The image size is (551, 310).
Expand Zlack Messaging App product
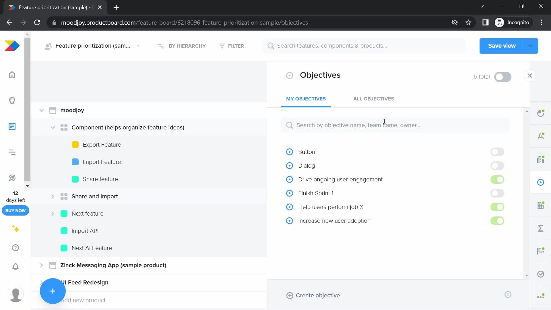click(42, 265)
